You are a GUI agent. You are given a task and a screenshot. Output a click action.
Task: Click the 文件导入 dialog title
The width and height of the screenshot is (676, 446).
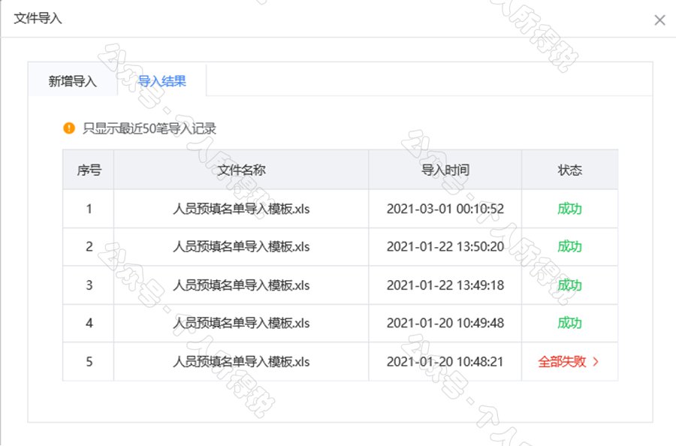pyautogui.click(x=38, y=19)
